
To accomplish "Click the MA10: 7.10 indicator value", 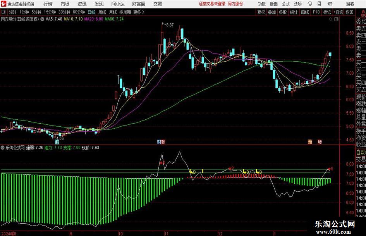I will click(x=73, y=19).
